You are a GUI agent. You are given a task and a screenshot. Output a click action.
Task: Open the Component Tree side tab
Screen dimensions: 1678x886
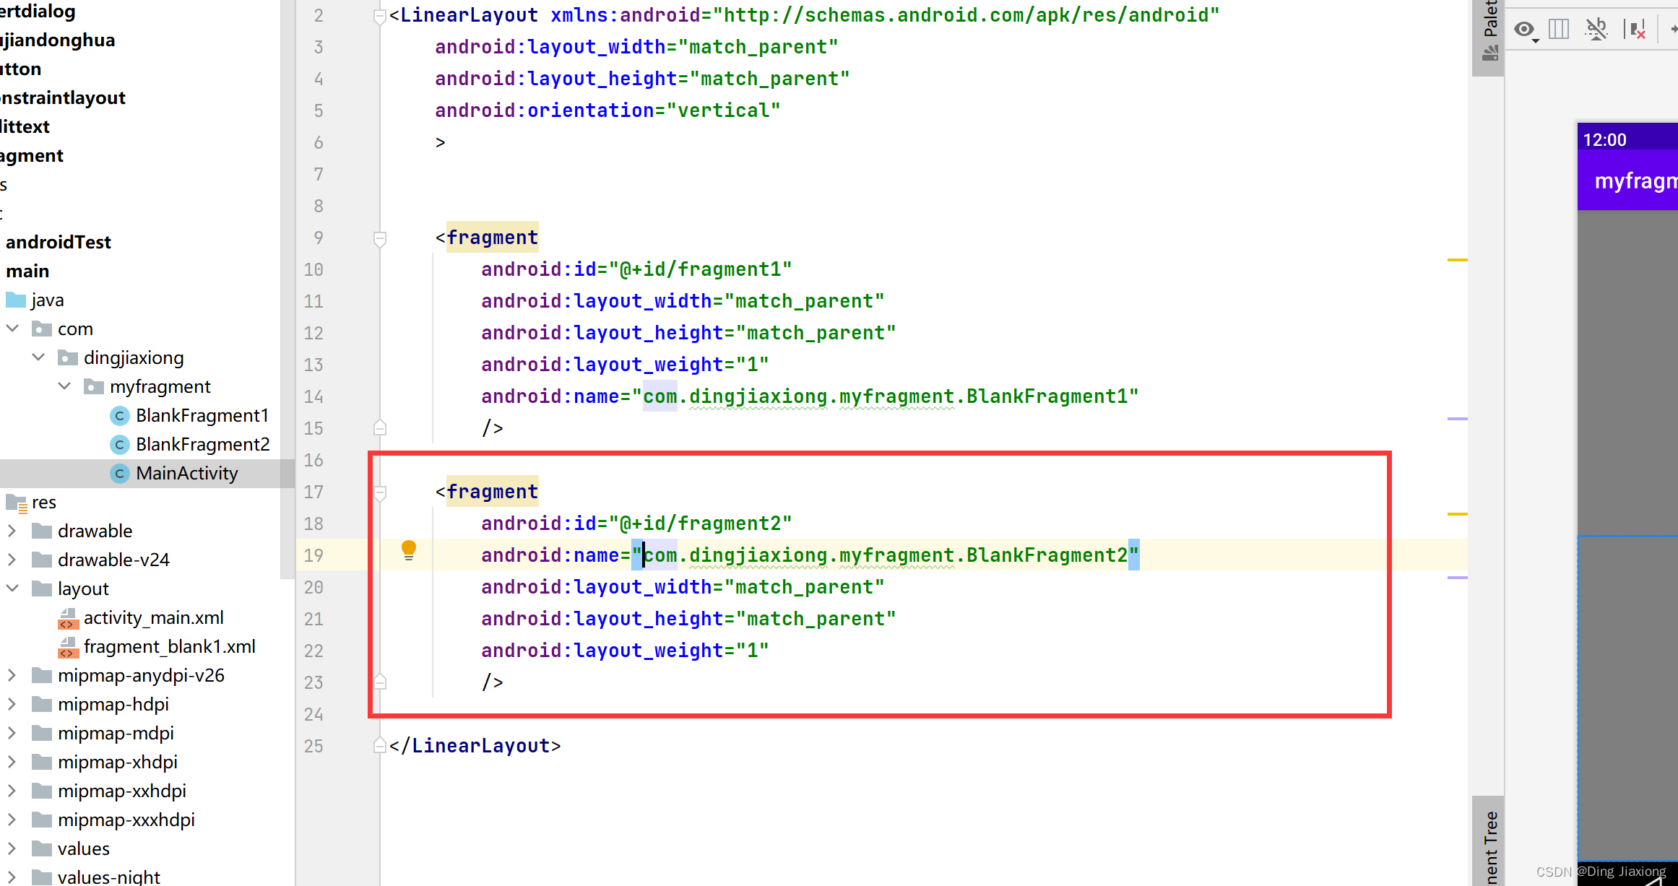point(1489,845)
